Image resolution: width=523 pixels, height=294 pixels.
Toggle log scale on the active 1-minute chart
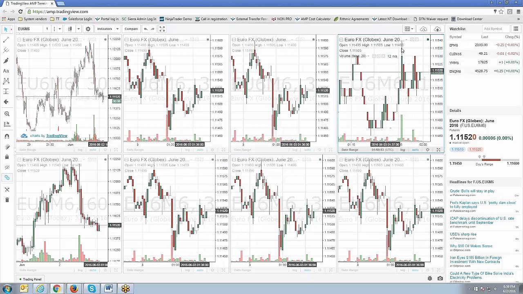(402, 150)
